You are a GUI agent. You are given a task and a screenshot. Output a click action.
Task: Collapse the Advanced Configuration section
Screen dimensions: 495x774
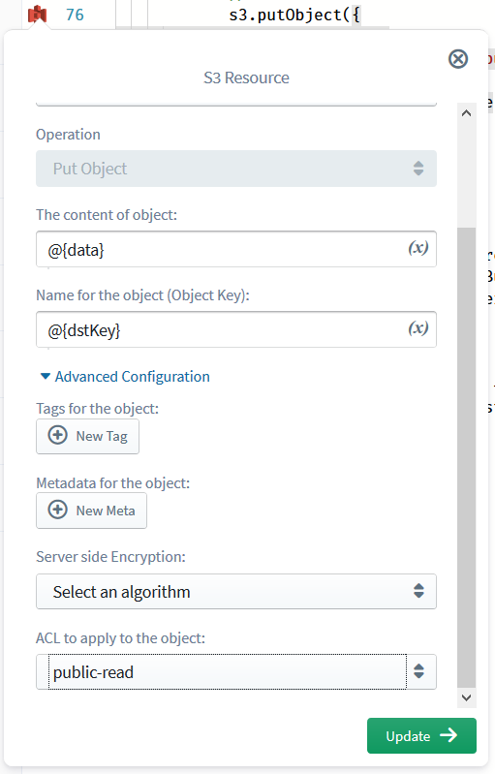[x=125, y=377]
